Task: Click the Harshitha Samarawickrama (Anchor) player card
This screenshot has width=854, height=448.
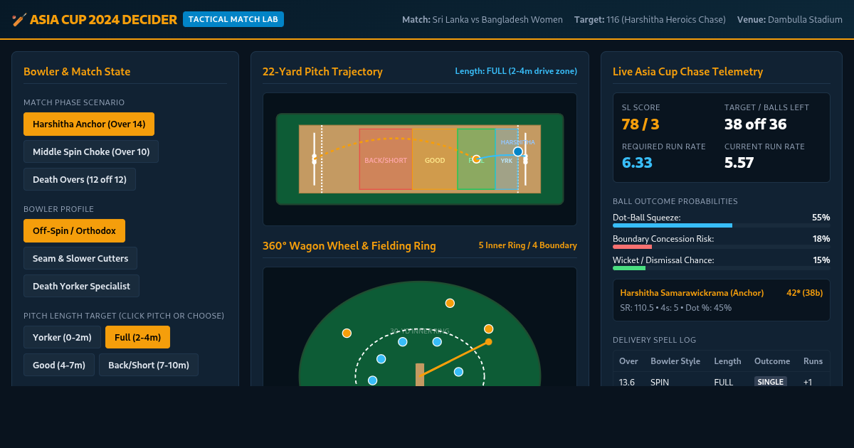Action: (x=721, y=300)
